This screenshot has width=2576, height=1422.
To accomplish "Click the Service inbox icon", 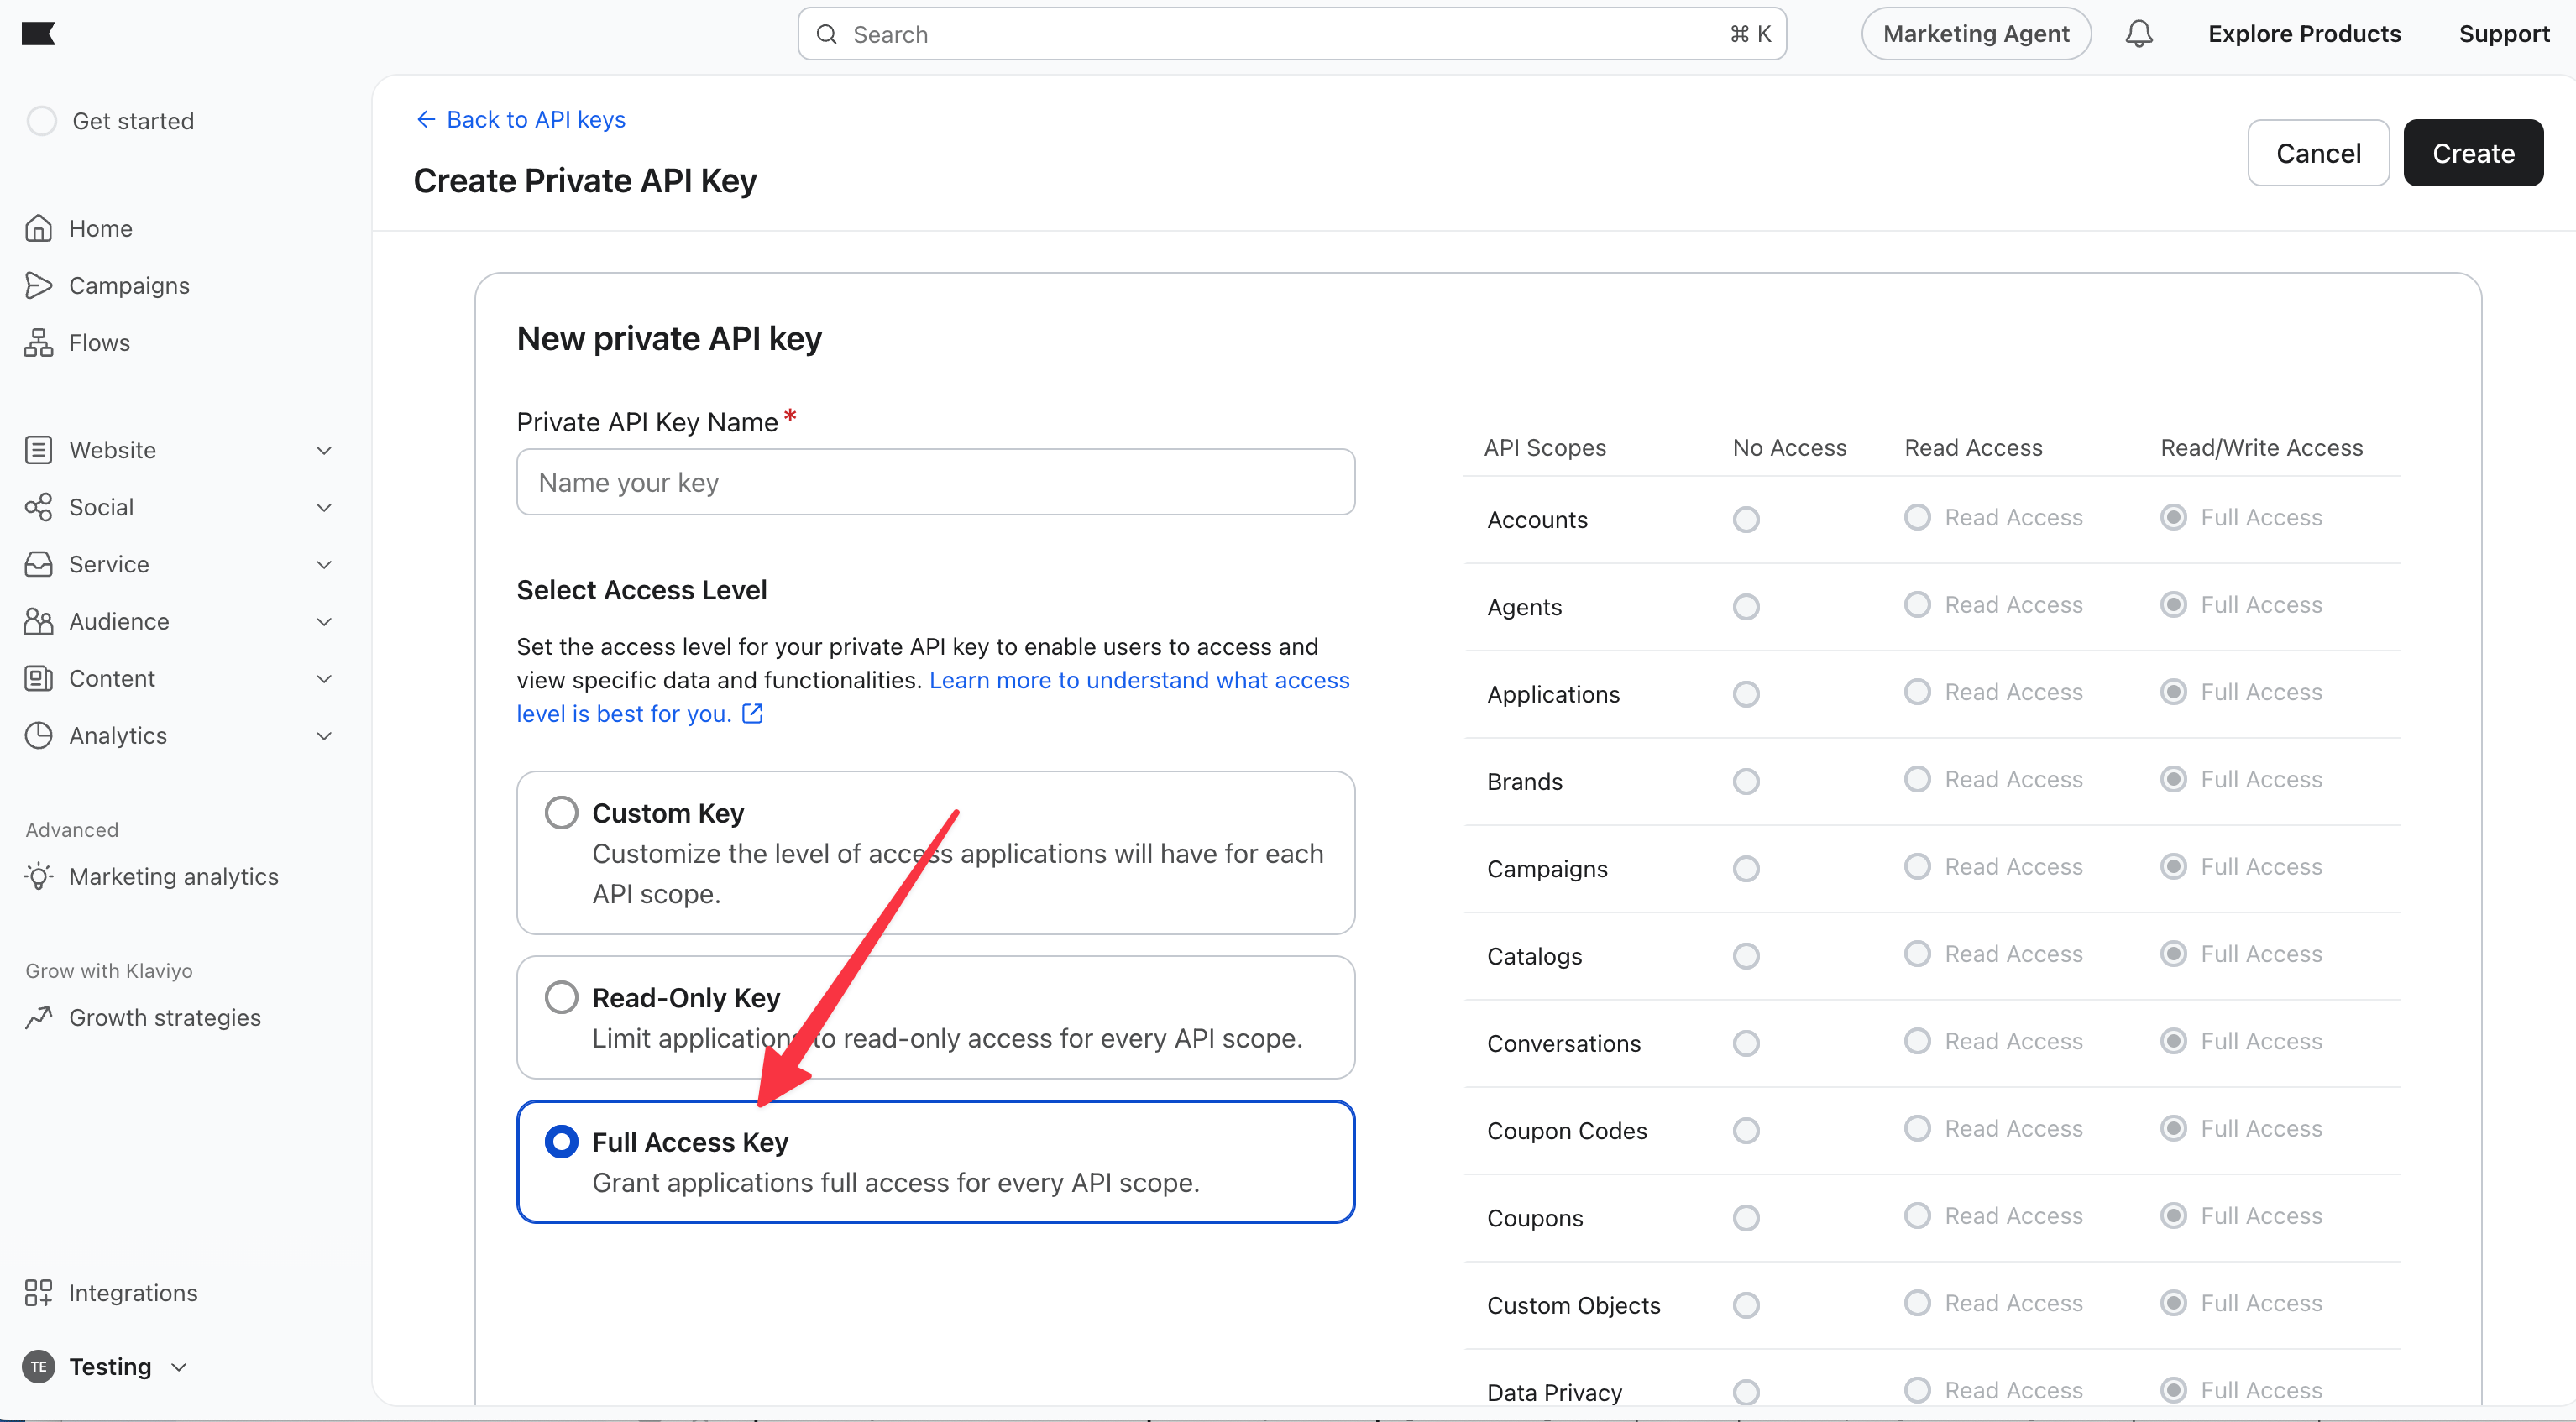I will [x=39, y=564].
